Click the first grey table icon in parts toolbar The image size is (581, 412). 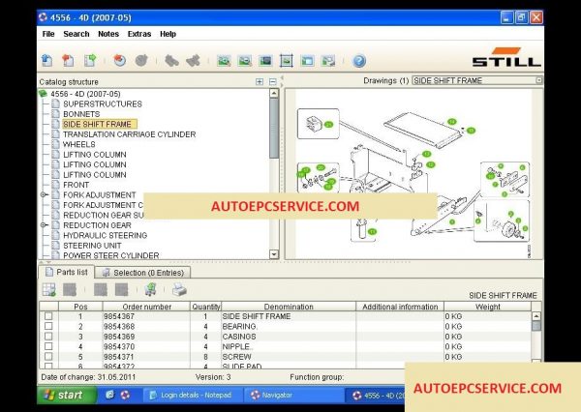(x=70, y=290)
